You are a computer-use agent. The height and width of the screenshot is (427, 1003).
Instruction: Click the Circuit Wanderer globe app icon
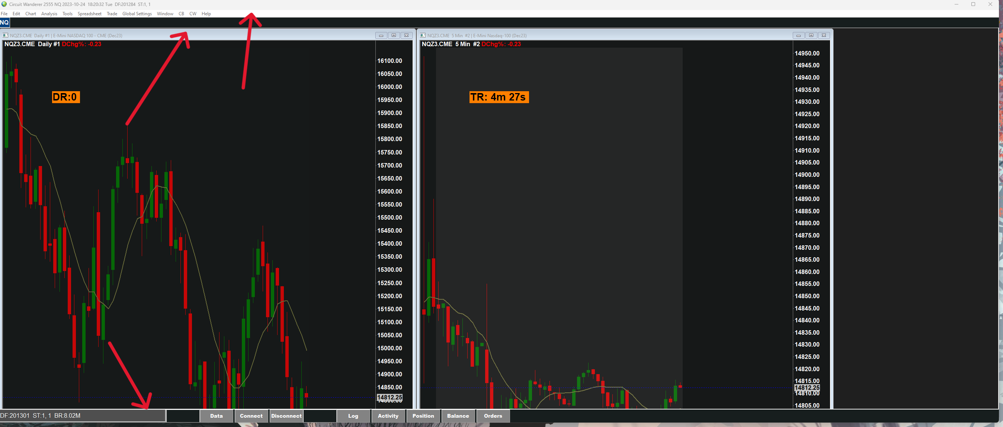click(x=4, y=4)
